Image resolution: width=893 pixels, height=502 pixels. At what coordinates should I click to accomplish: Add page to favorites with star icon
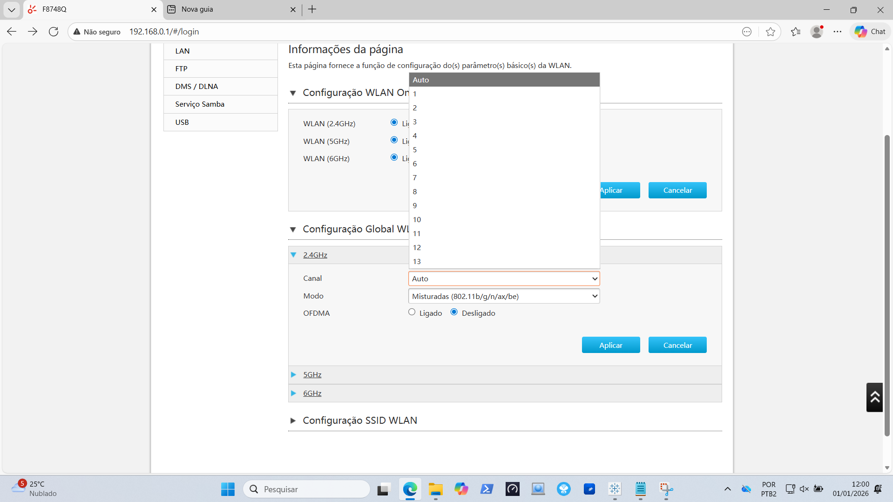click(x=771, y=32)
